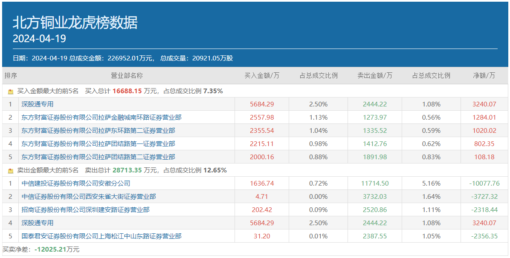This screenshot has height=258, width=510.
Task: Click 东方财富证券拉萨东环路第二证券营业部 link
Action: [98, 130]
